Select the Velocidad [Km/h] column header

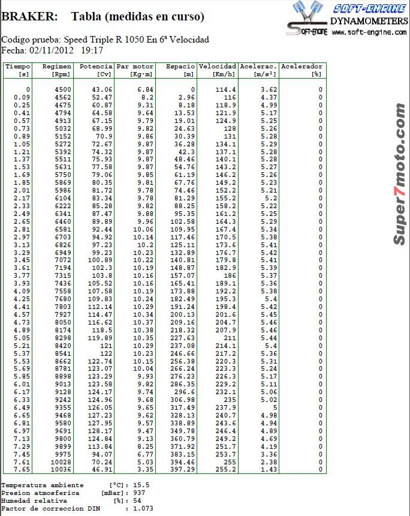tap(218, 70)
